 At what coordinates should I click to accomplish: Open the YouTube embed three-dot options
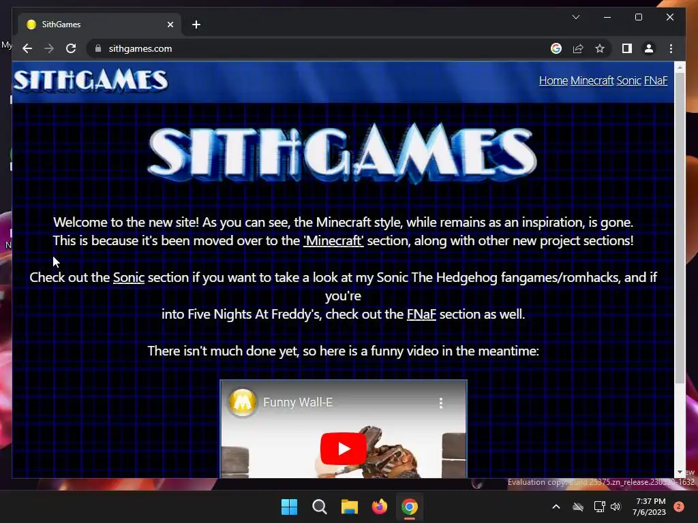pyautogui.click(x=441, y=403)
